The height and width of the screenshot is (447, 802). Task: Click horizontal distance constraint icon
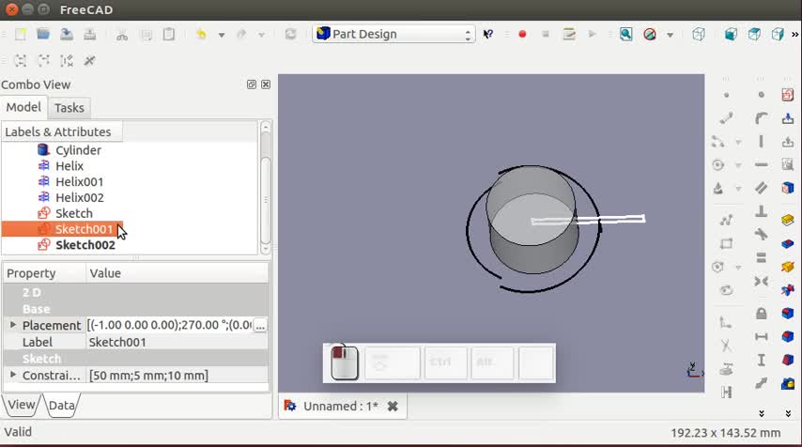click(x=761, y=337)
